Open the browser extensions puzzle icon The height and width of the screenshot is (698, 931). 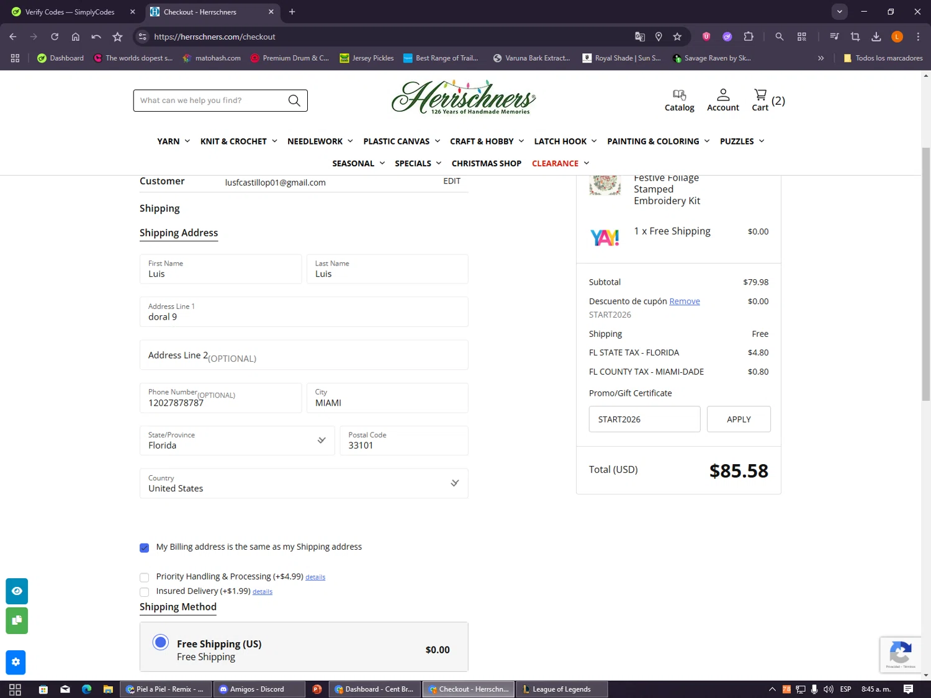coord(749,37)
